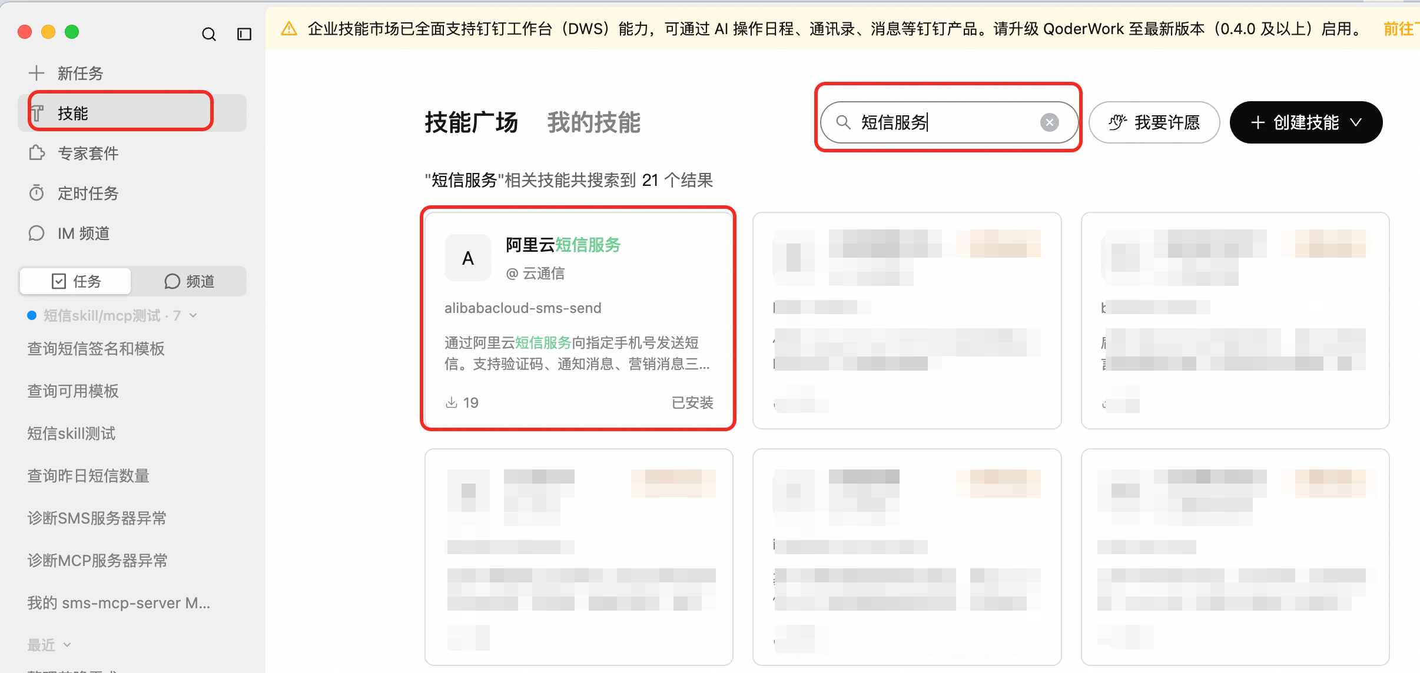Click the @ 云通信 author label
The height and width of the screenshot is (673, 1420).
coord(535,273)
